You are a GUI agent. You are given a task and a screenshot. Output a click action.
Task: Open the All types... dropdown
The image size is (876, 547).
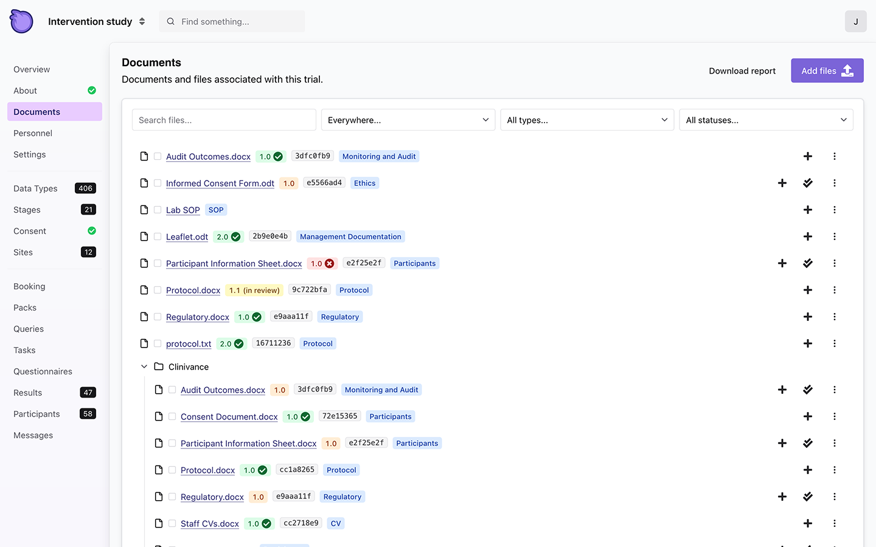[x=587, y=120]
